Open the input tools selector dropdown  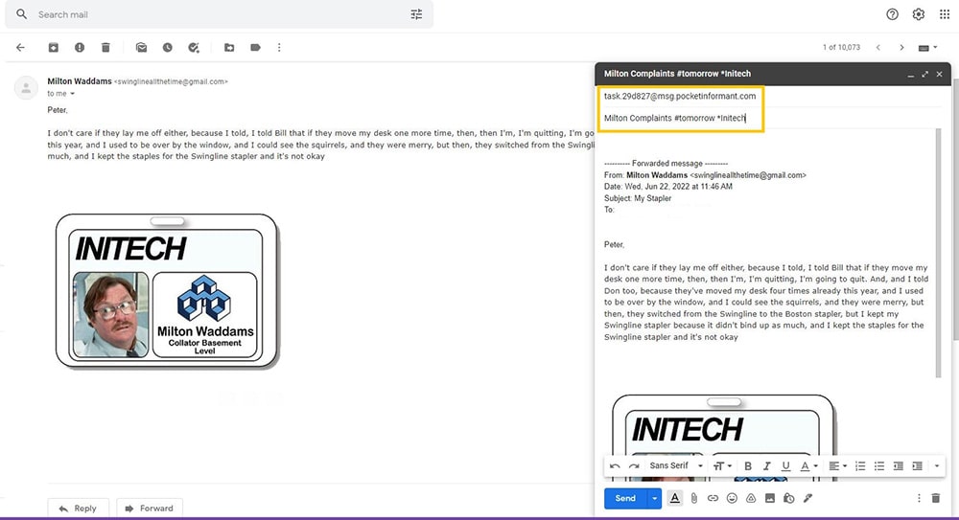[x=927, y=48]
